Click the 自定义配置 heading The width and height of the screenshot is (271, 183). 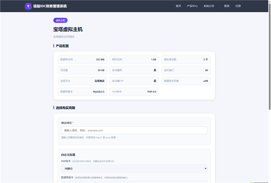click(68, 155)
